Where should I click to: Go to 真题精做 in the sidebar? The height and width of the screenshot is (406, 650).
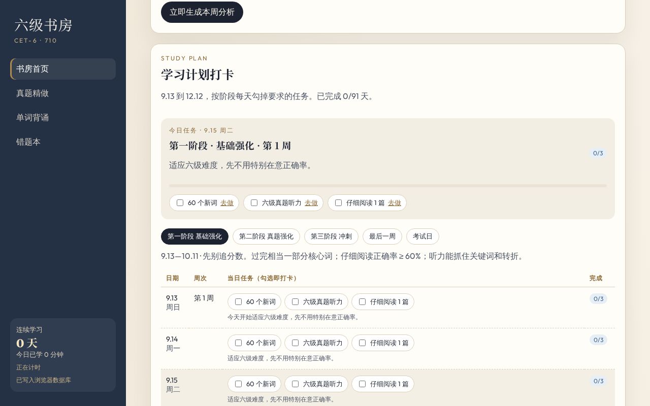point(63,93)
